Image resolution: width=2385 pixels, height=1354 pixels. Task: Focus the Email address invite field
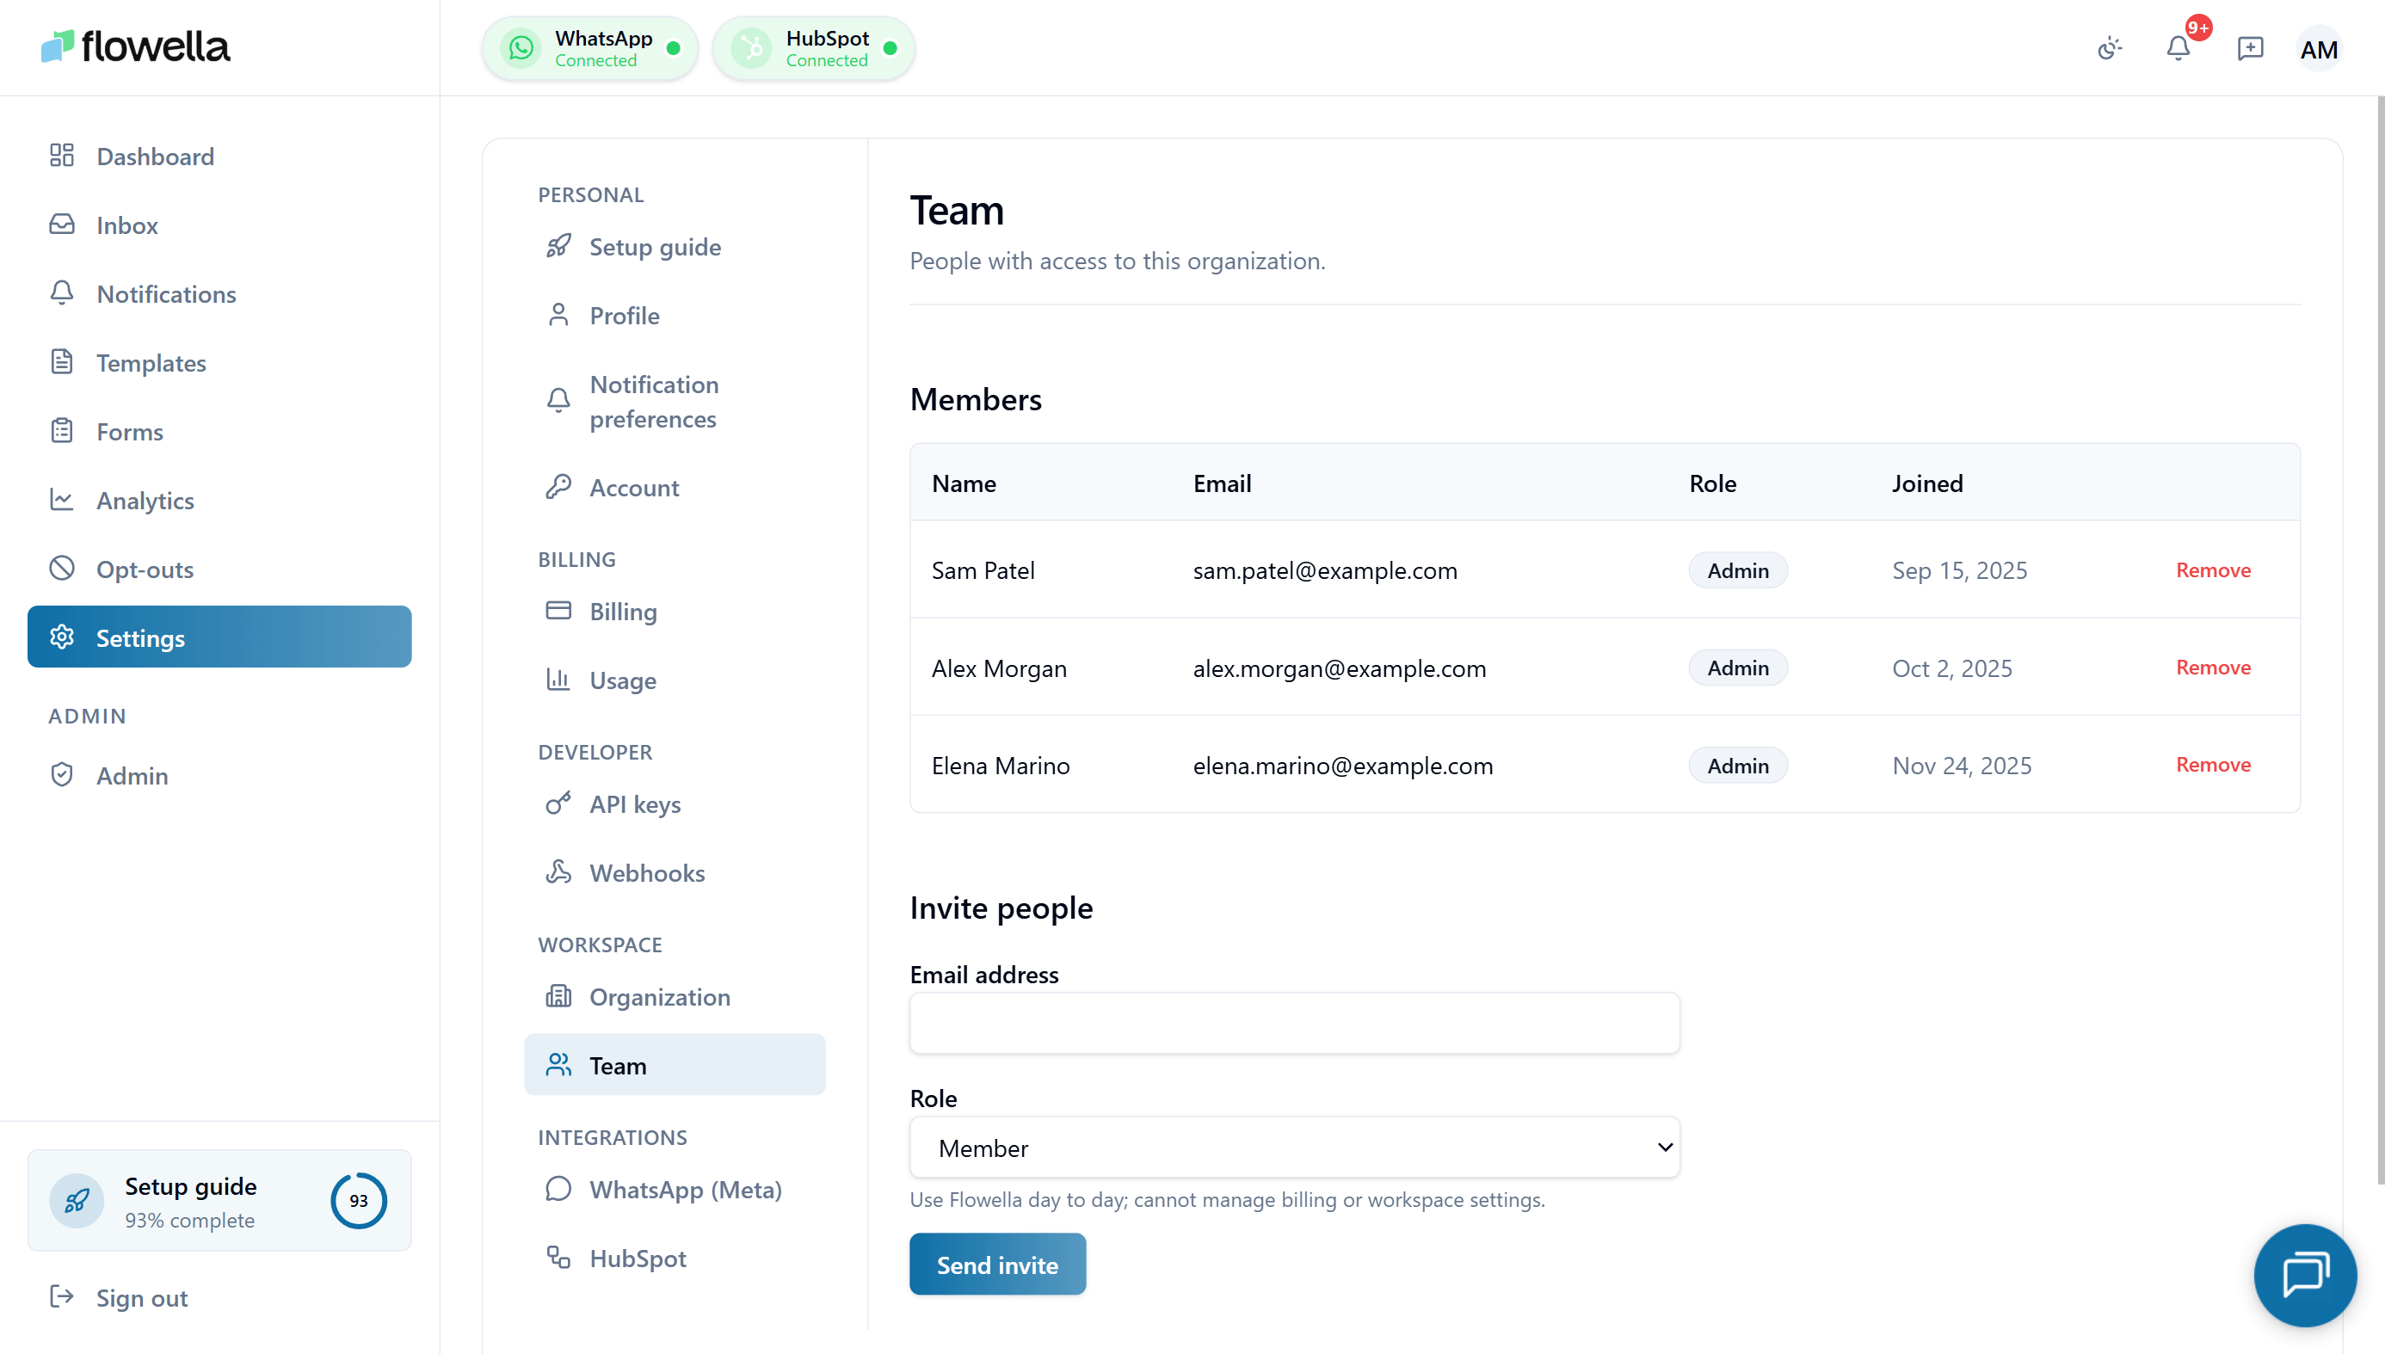coord(1294,1023)
